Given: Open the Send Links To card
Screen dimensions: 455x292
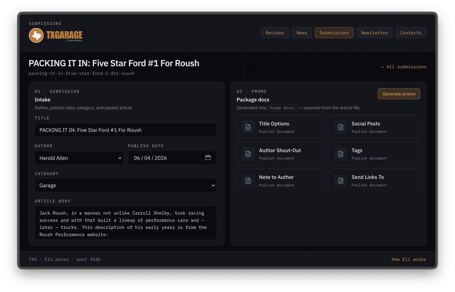Looking at the screenshot, I should 374,181.
